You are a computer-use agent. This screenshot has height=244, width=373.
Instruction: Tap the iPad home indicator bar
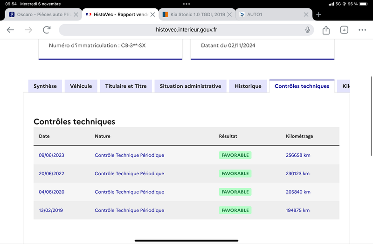[186, 240]
